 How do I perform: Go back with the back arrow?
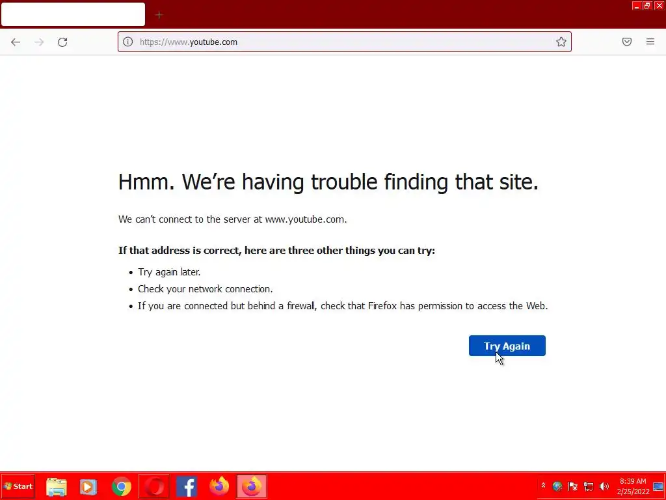(16, 42)
